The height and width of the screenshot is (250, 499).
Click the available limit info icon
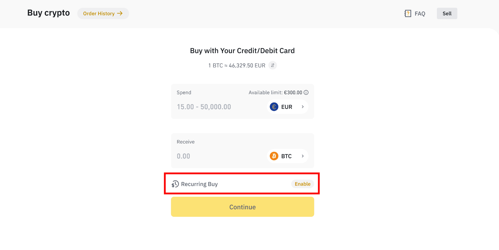306,92
